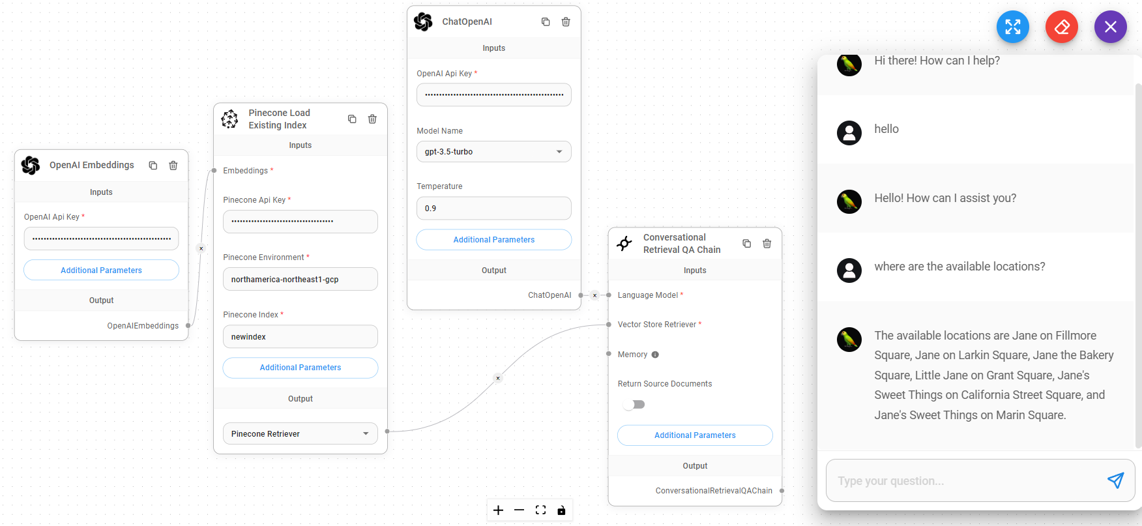The height and width of the screenshot is (526, 1142).
Task: Open the Model Name gpt-3.5-turbo dropdown
Action: 493,152
